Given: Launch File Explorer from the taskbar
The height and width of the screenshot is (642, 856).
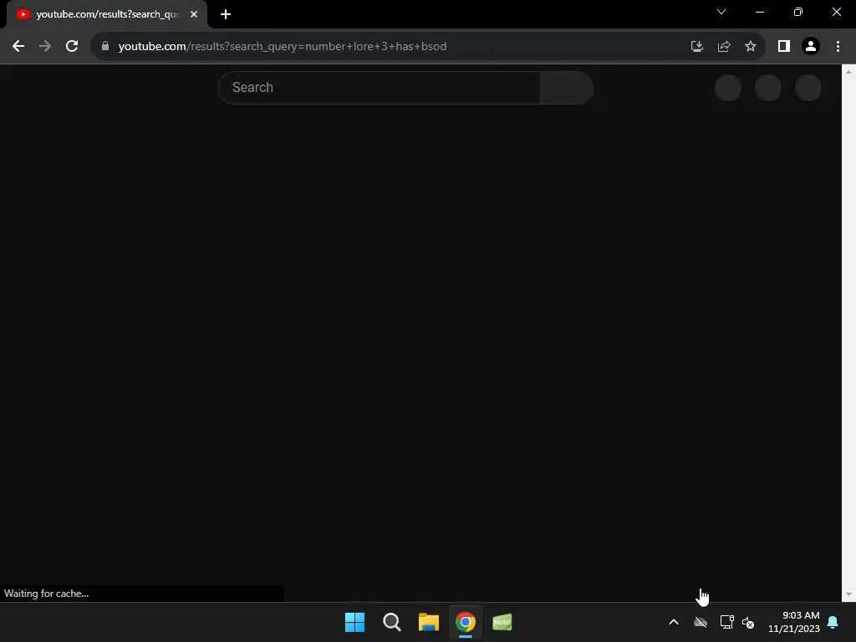Looking at the screenshot, I should [x=429, y=622].
